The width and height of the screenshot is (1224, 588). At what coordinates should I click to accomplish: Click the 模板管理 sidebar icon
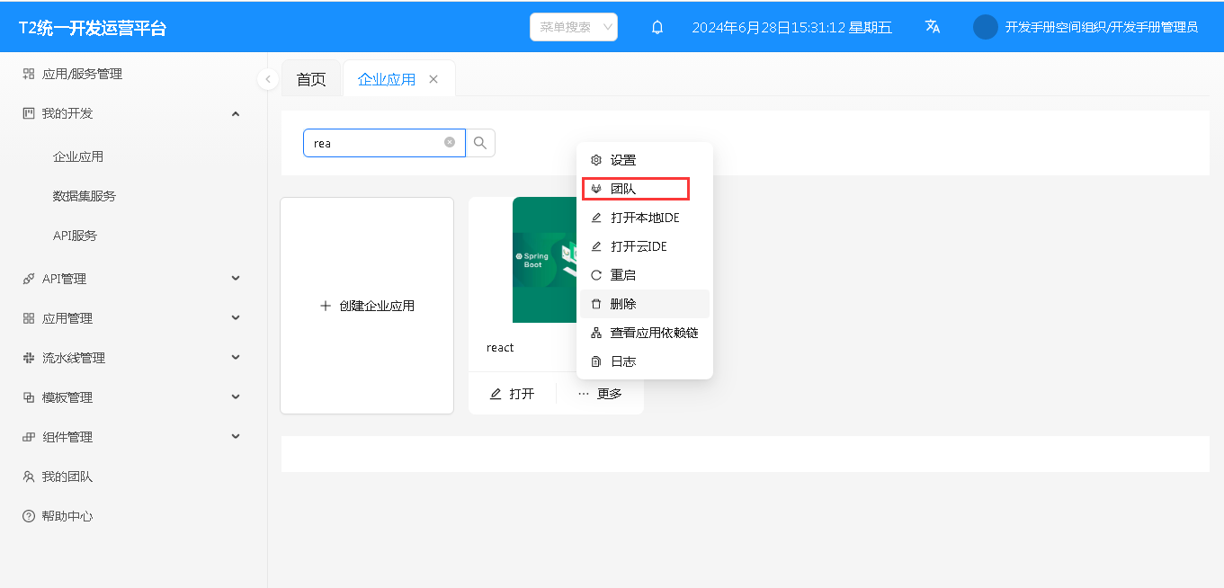click(29, 397)
